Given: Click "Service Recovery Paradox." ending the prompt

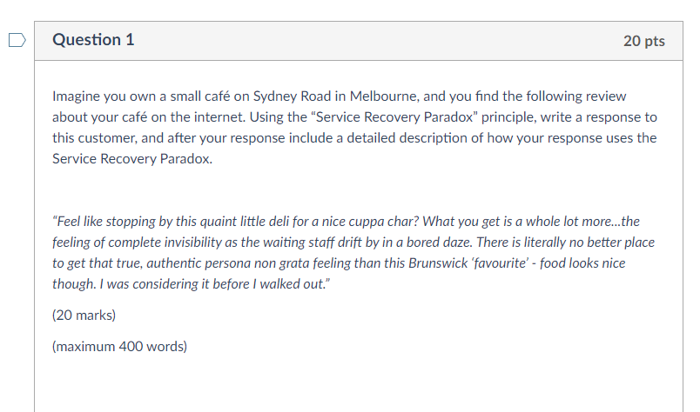Looking at the screenshot, I should click(131, 159).
